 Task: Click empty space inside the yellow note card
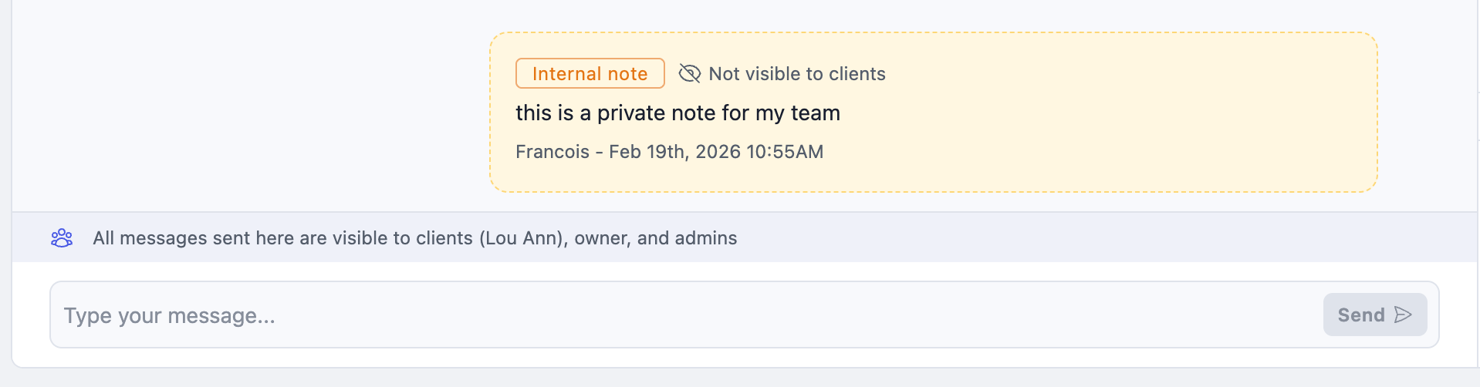click(x=1119, y=116)
